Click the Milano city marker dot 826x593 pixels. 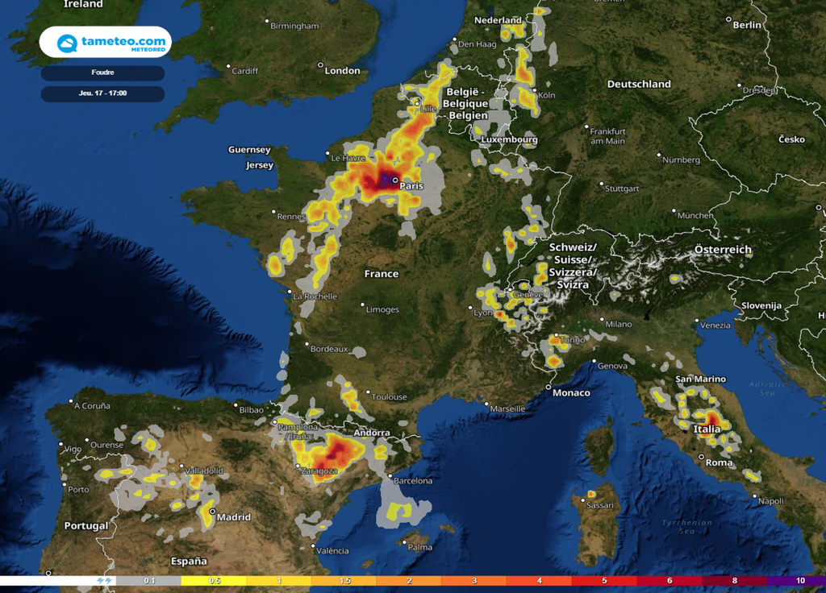(602, 319)
